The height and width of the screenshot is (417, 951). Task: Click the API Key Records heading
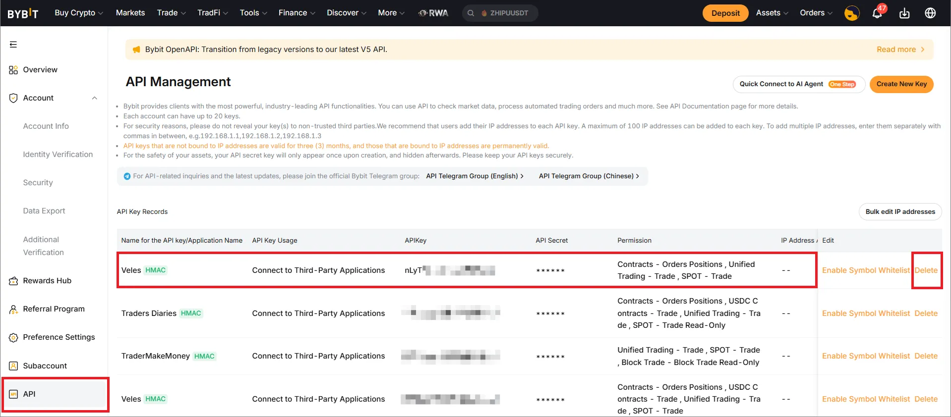coord(142,212)
